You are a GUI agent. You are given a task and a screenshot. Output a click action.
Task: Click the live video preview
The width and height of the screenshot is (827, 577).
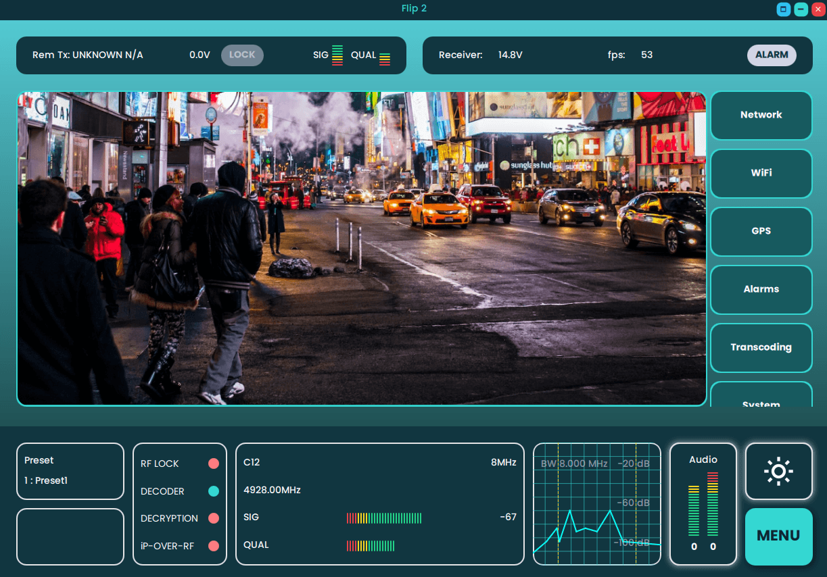pos(362,249)
